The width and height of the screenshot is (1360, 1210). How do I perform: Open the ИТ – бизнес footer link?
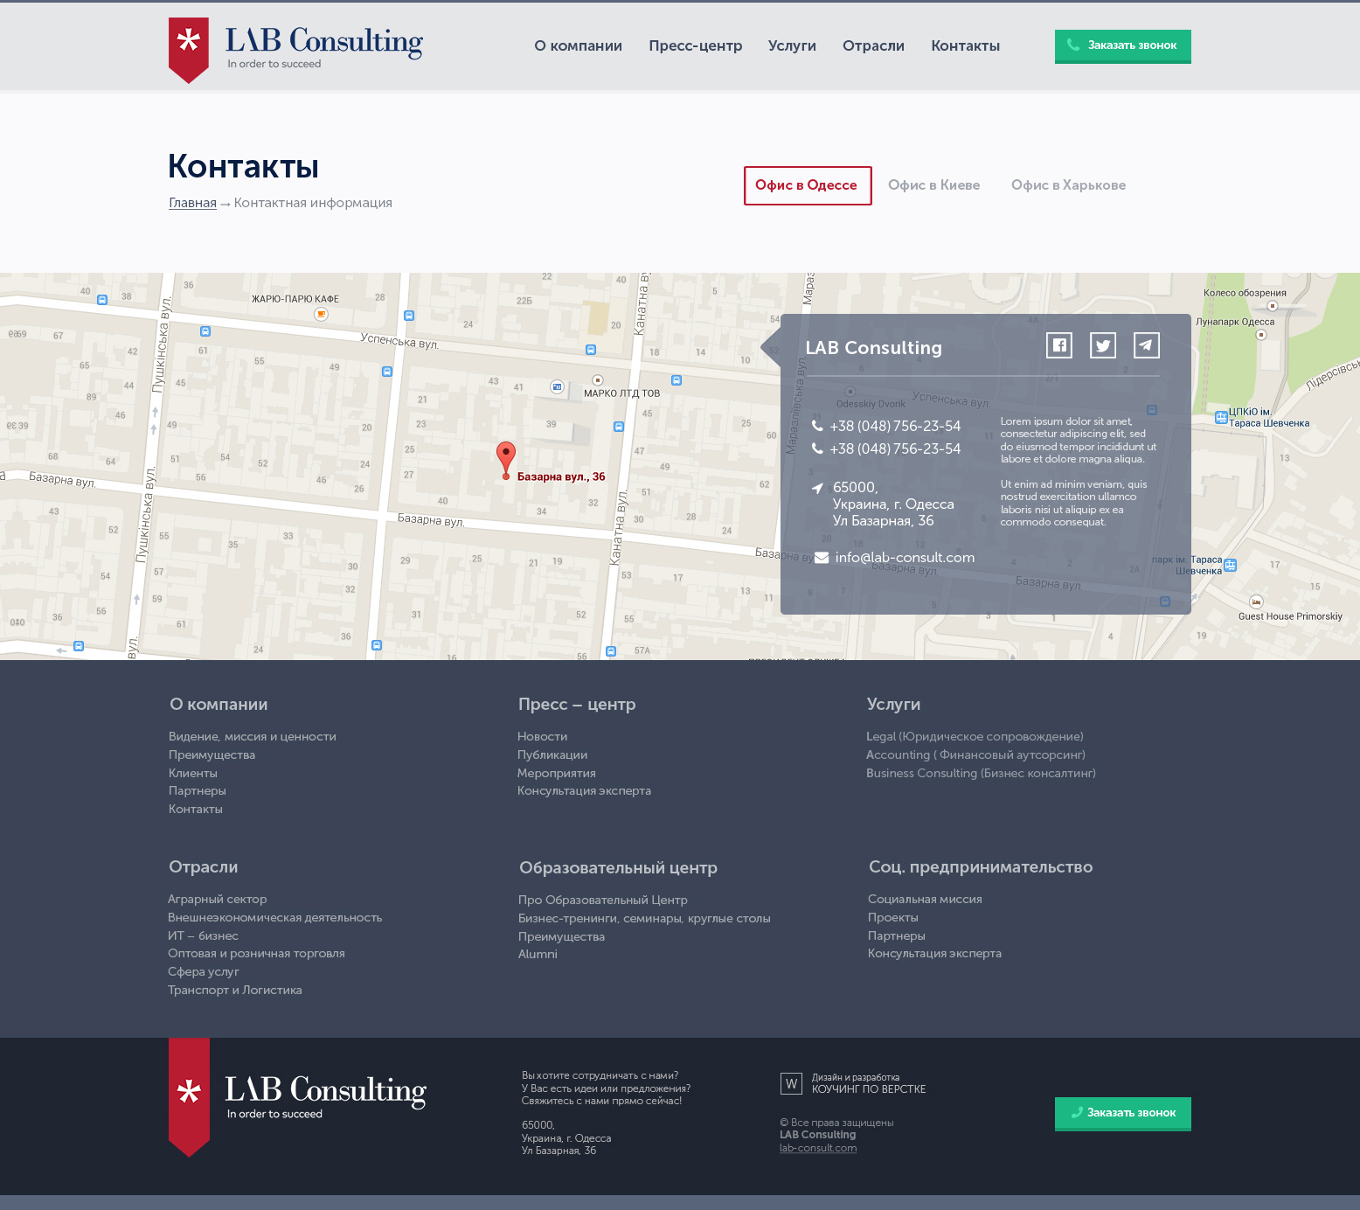[x=203, y=936]
